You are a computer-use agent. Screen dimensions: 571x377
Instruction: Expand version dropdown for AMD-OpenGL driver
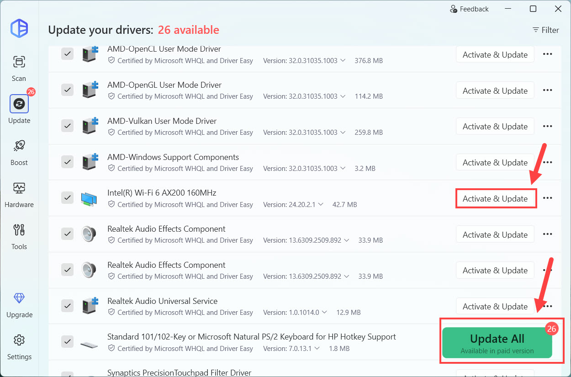tap(343, 96)
